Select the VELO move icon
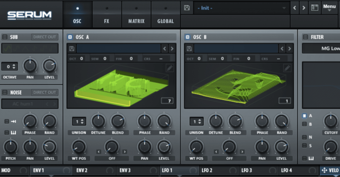This screenshot has height=177, width=340. [x=324, y=170]
